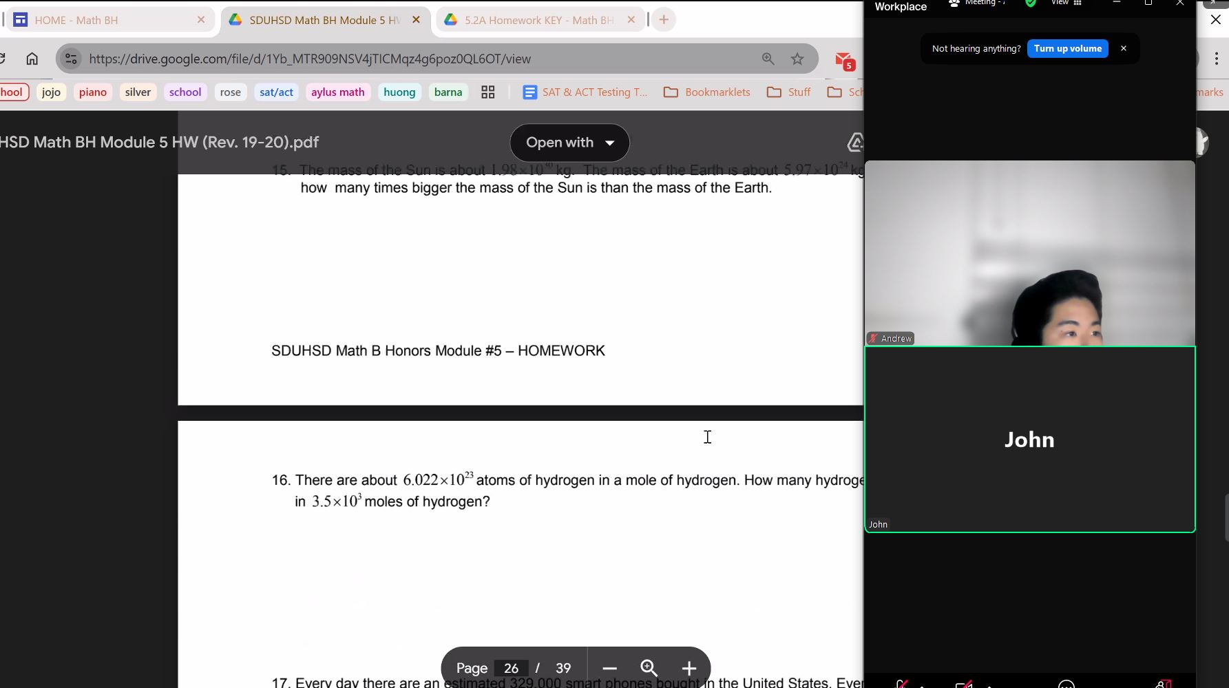Click the Google Drive URL address field
The height and width of the screenshot is (688, 1229).
point(310,59)
